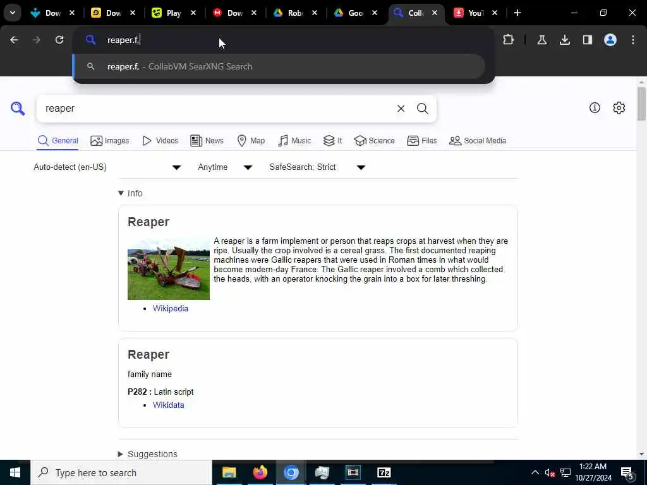Viewport: 647px width, 485px height.
Task: Switch to the Map category
Action: click(251, 141)
